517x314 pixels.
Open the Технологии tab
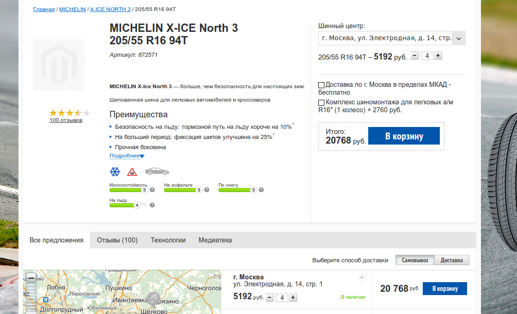[168, 240]
